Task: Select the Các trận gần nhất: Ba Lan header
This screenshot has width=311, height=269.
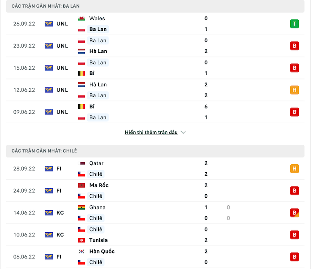Action: point(46,6)
